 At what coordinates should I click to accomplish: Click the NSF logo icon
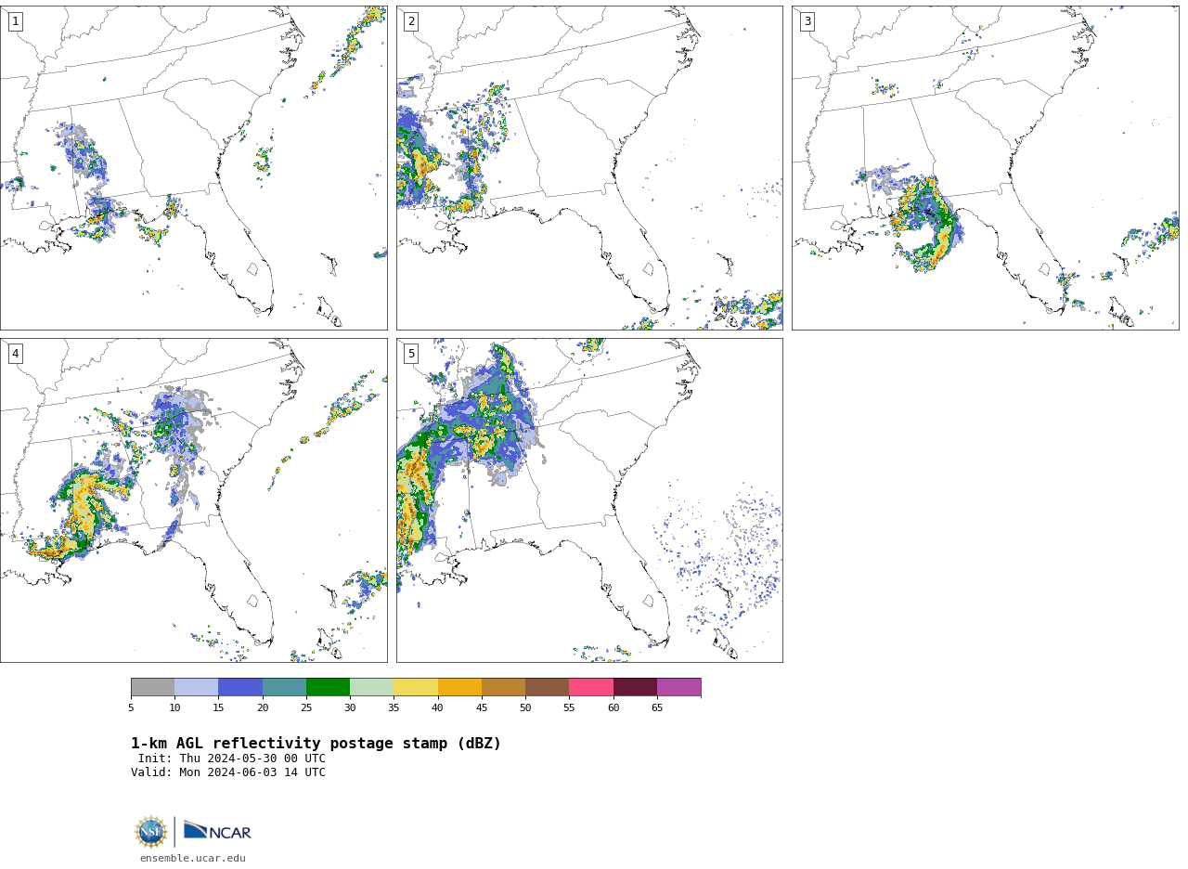pos(151,832)
